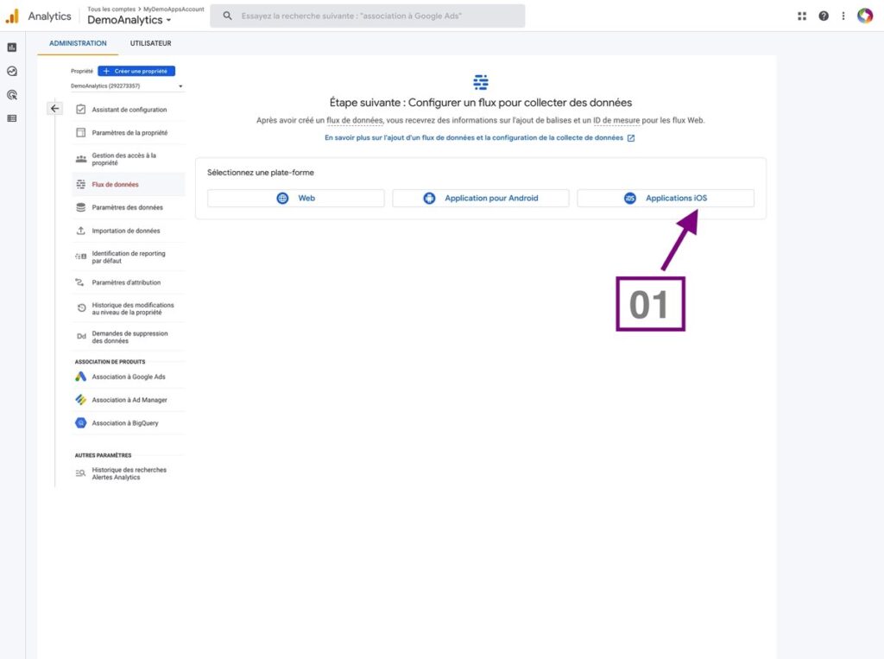This screenshot has width=884, height=659.
Task: Open Historique des modifications au niveau propriété
Action: [x=129, y=308]
